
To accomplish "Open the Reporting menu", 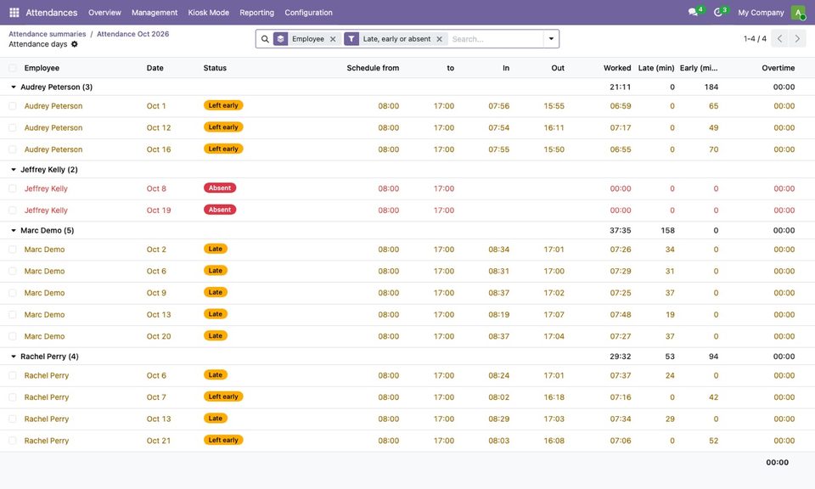I will coord(256,13).
